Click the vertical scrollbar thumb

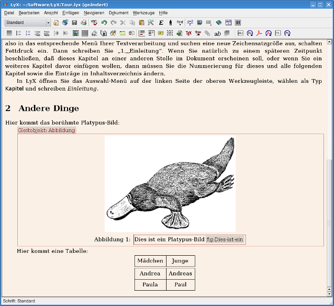(329, 223)
